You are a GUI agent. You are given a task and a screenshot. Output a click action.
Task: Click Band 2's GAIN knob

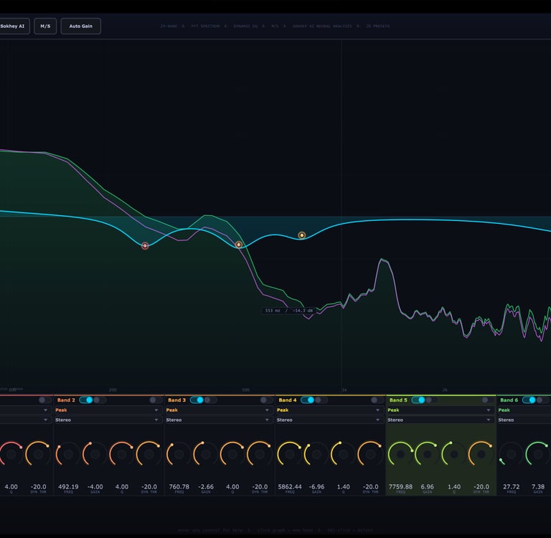(95, 454)
